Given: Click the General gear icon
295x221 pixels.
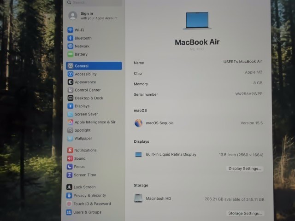Looking at the screenshot, I should [71, 66].
